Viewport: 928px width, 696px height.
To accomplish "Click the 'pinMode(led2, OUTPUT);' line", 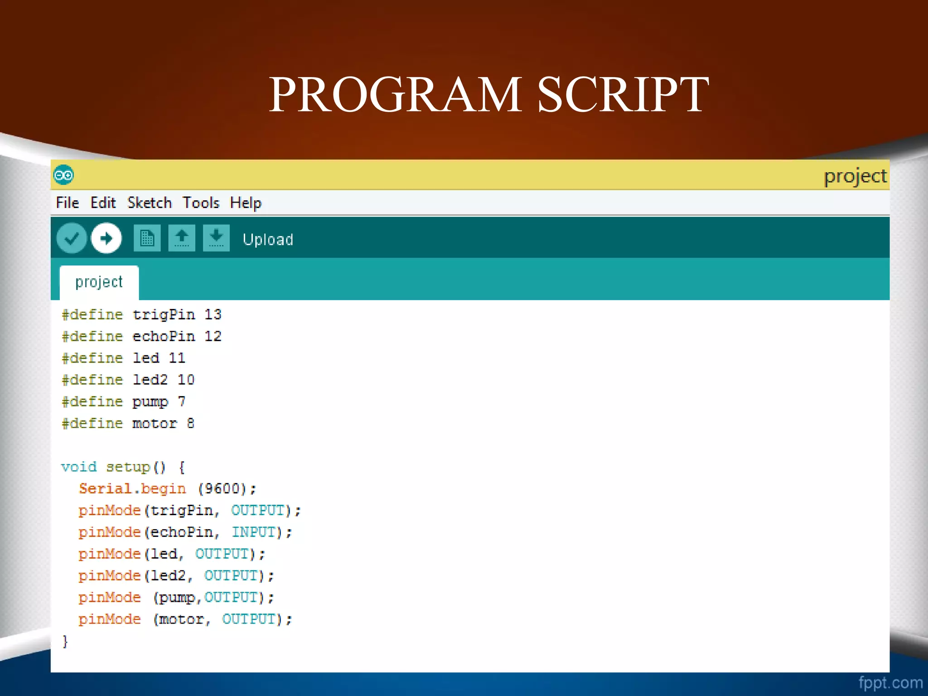I will pyautogui.click(x=176, y=575).
